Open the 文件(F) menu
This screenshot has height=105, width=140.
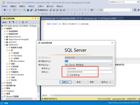point(4,6)
